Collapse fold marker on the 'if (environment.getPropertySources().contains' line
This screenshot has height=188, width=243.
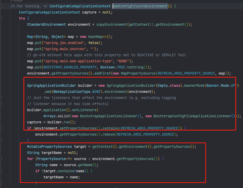click(1, 128)
